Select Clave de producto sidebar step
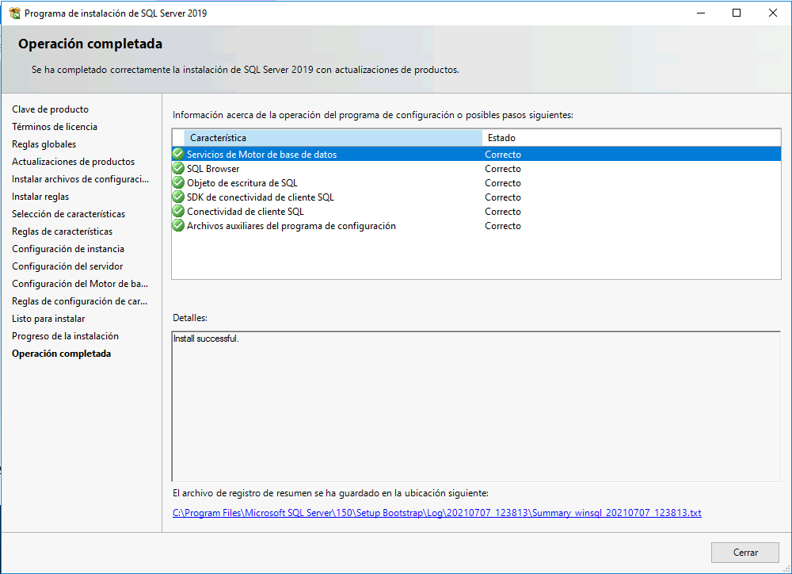The width and height of the screenshot is (792, 574). 51,109
